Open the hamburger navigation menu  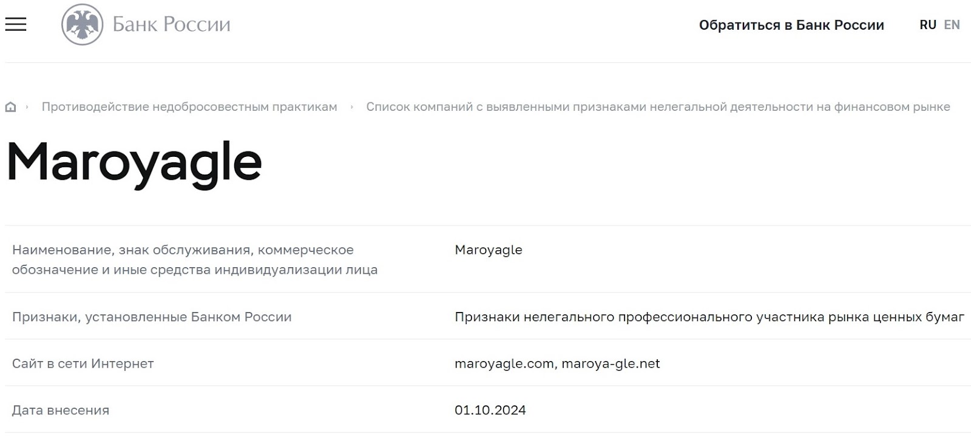(16, 24)
